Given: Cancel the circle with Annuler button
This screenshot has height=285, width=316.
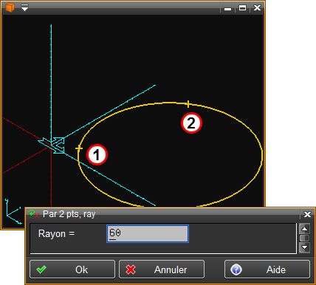Looking at the screenshot, I should (x=162, y=269).
